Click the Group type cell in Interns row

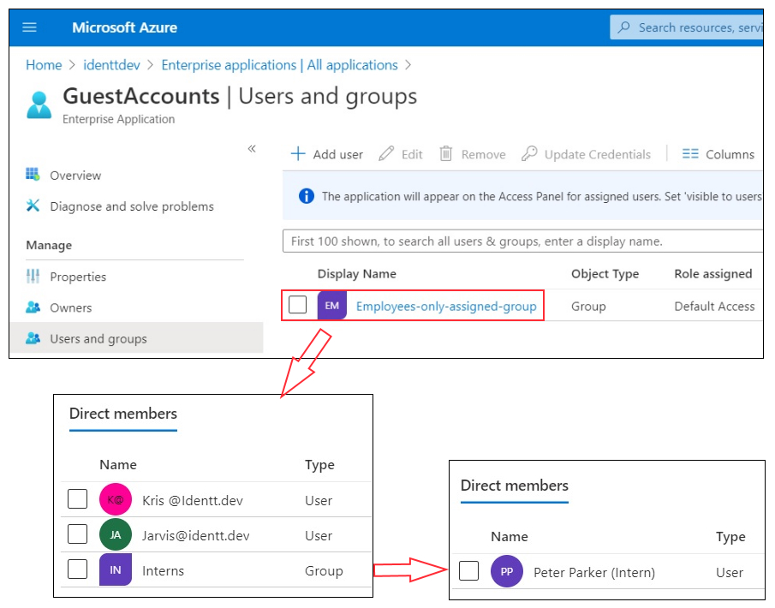pos(324,571)
